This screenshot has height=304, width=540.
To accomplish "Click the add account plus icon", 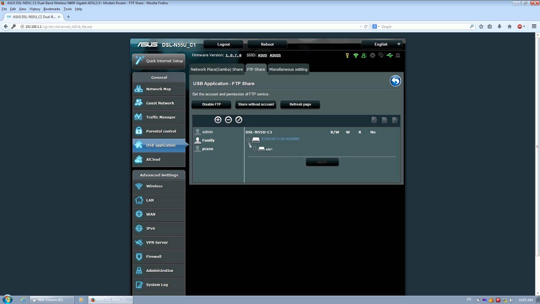I will tap(218, 120).
